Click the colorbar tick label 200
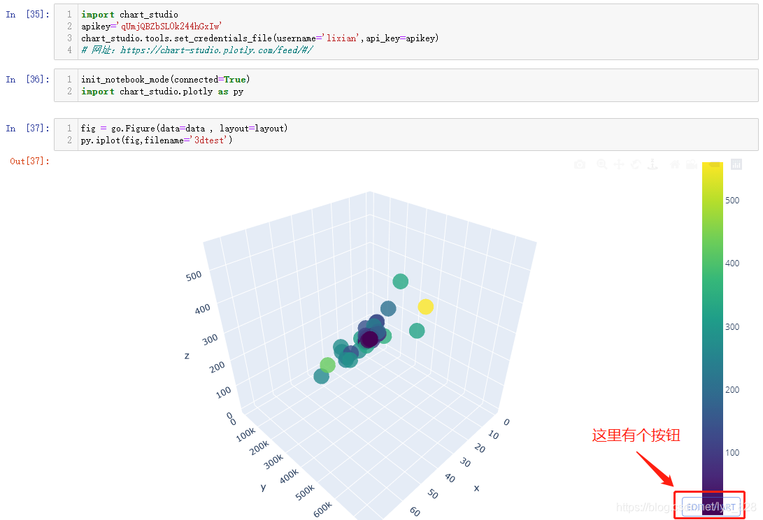 [x=732, y=389]
